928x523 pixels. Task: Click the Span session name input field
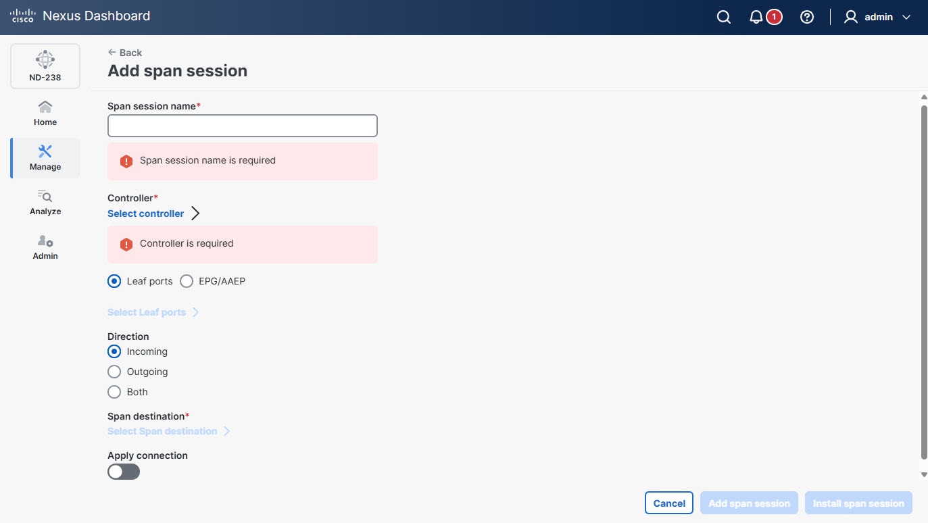[242, 126]
